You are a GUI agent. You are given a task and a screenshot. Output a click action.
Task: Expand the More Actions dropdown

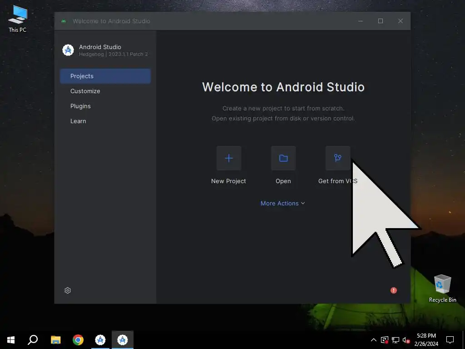(282, 203)
